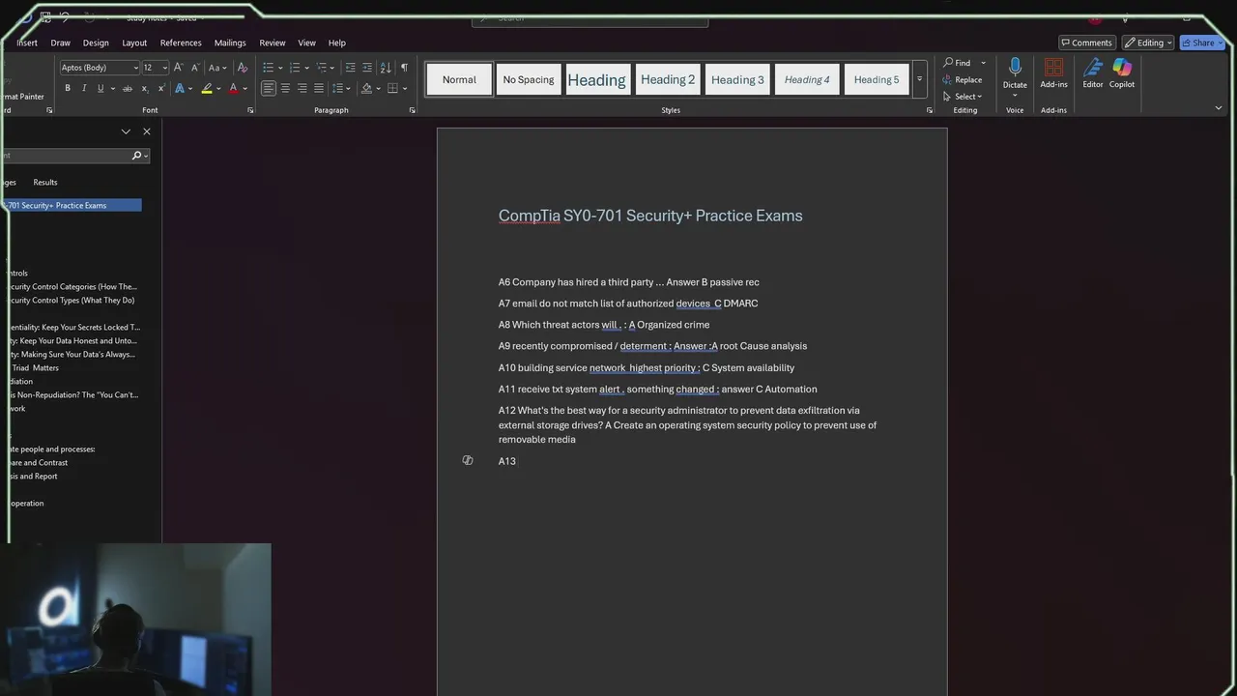Decrease font size with Shrink Font icon
Screen dimensions: 1237x696
click(x=195, y=68)
